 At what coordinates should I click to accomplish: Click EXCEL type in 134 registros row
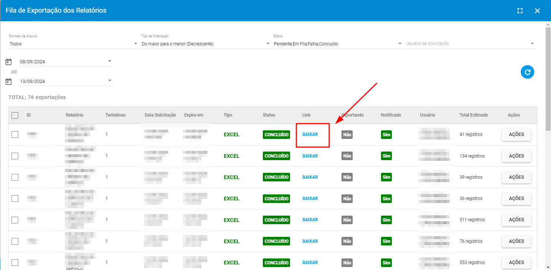point(232,156)
